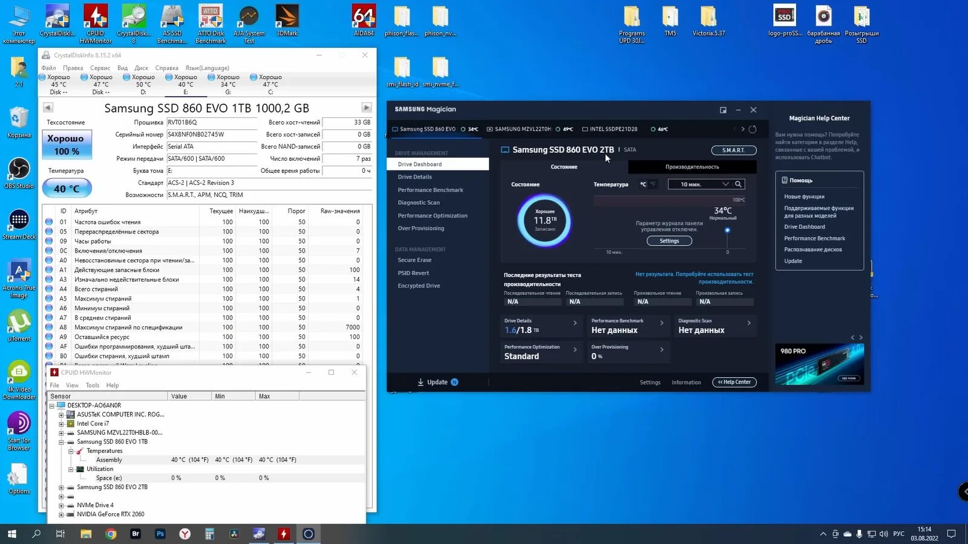Click the 980 PRO promo banner

(x=819, y=364)
